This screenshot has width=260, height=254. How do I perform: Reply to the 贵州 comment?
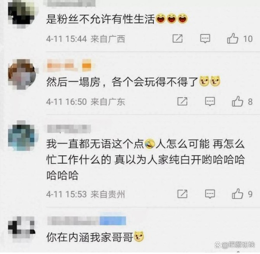(210, 194)
